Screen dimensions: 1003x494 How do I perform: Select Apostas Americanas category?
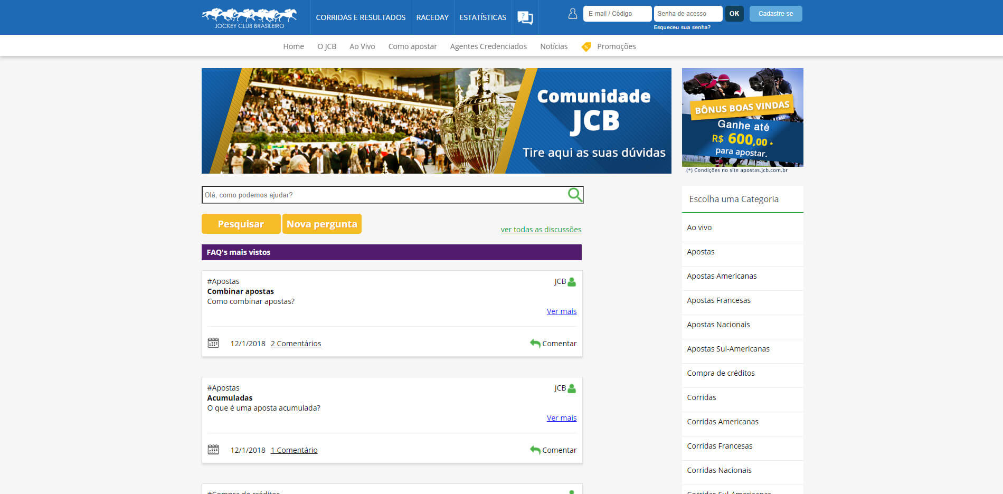(x=742, y=276)
